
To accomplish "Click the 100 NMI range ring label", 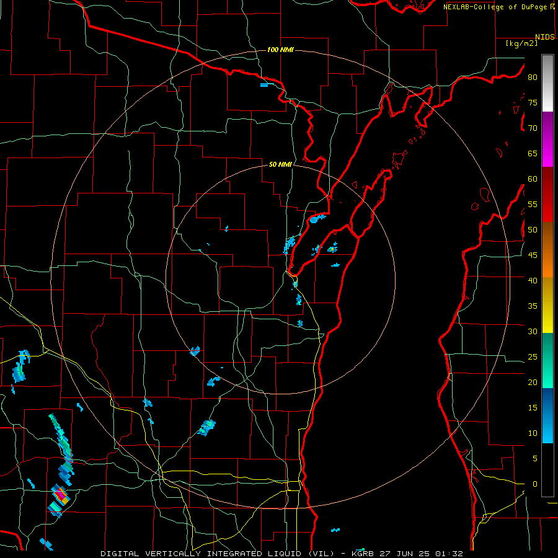I will pyautogui.click(x=280, y=50).
